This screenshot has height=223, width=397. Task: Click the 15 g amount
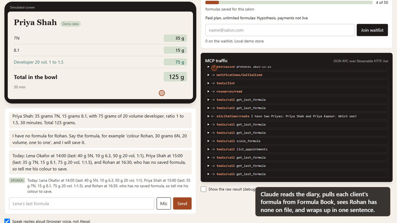(175, 50)
